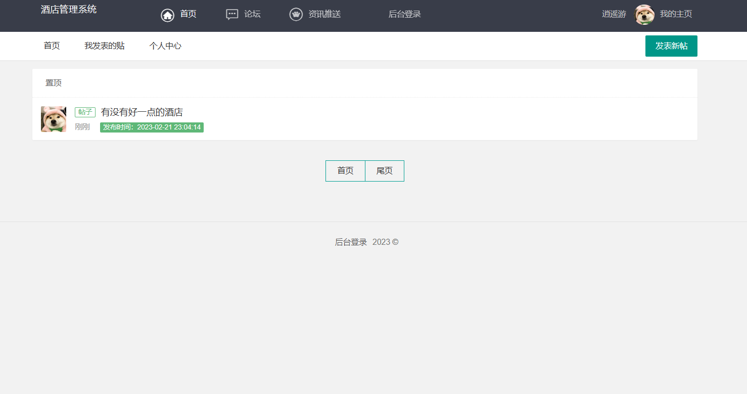Click the dog avatar in the top header
The width and height of the screenshot is (747, 394).
coord(644,15)
